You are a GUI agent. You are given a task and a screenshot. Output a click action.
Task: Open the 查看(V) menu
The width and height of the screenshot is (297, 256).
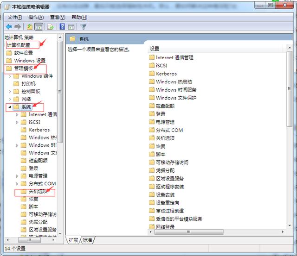coord(58,17)
